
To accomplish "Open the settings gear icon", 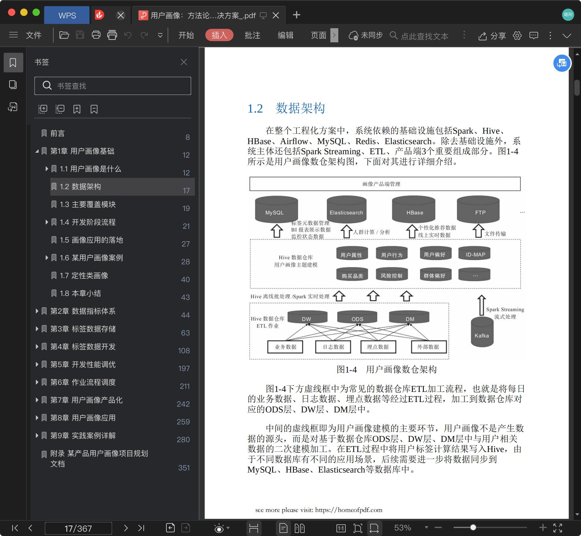I will (517, 36).
